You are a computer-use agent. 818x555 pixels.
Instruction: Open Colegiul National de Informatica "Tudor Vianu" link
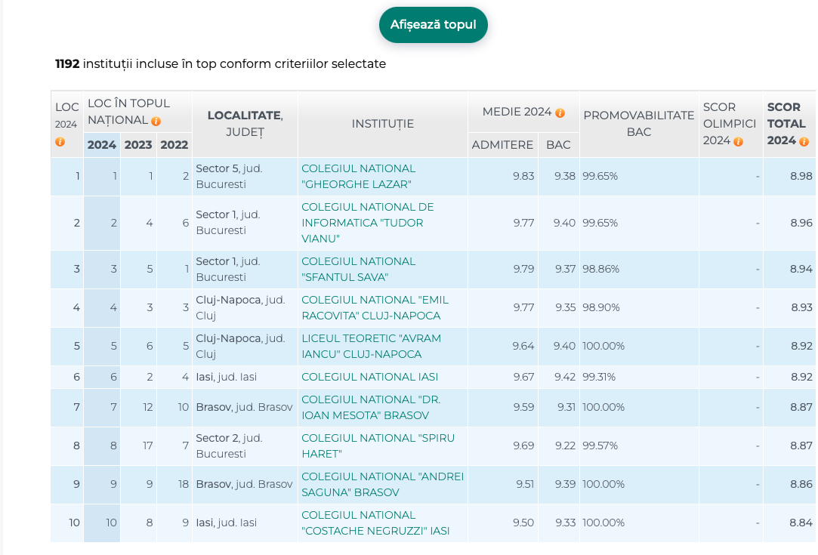[368, 223]
